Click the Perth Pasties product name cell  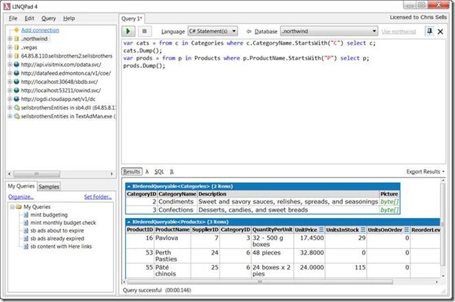(172, 256)
